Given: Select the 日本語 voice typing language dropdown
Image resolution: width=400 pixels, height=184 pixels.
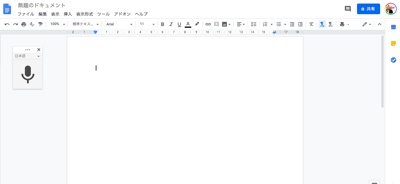Looking at the screenshot, I should coord(27,56).
